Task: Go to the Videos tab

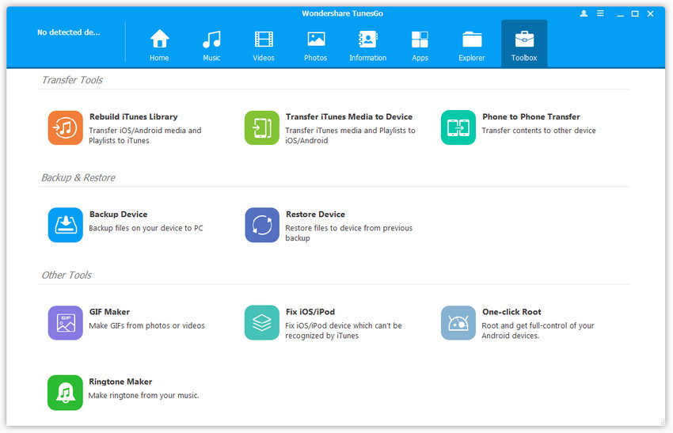Action: (x=264, y=44)
